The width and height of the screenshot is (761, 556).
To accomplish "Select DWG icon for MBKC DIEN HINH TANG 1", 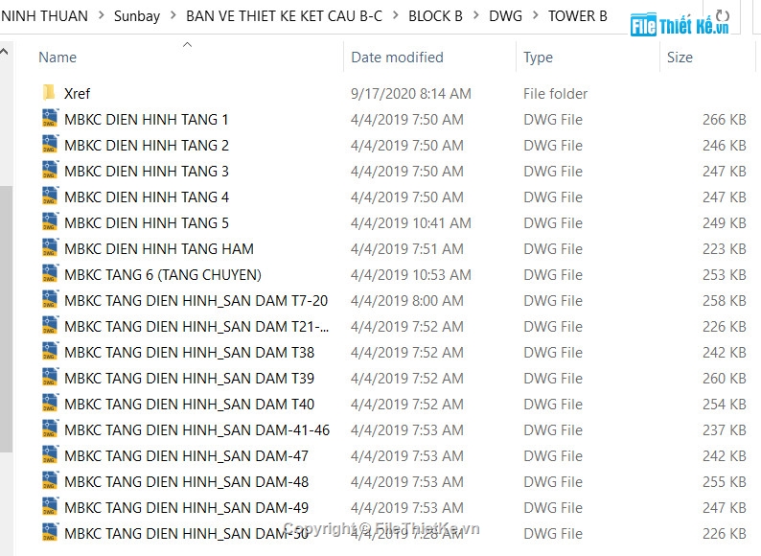I will (x=50, y=119).
